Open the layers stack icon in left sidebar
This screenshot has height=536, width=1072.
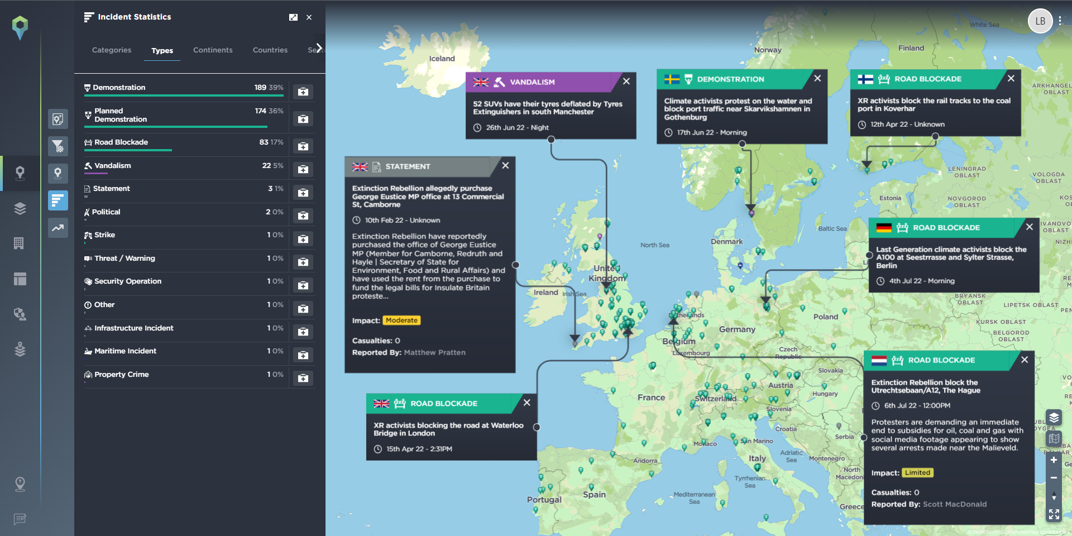20,208
